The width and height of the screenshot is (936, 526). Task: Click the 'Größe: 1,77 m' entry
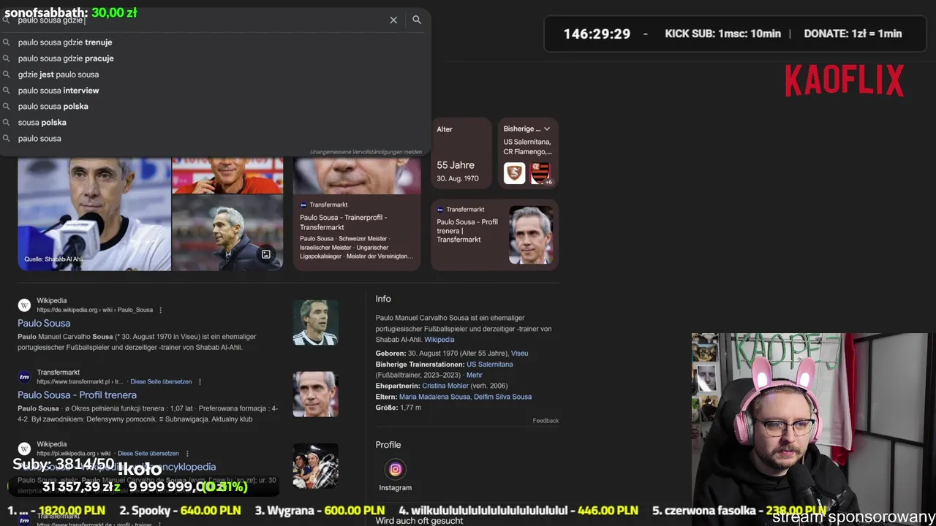pos(399,408)
